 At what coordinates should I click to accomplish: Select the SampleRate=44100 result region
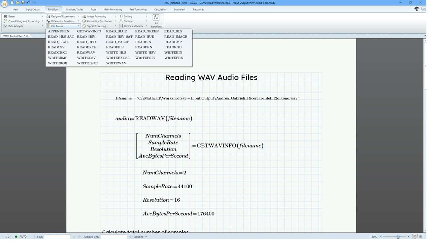point(167,186)
